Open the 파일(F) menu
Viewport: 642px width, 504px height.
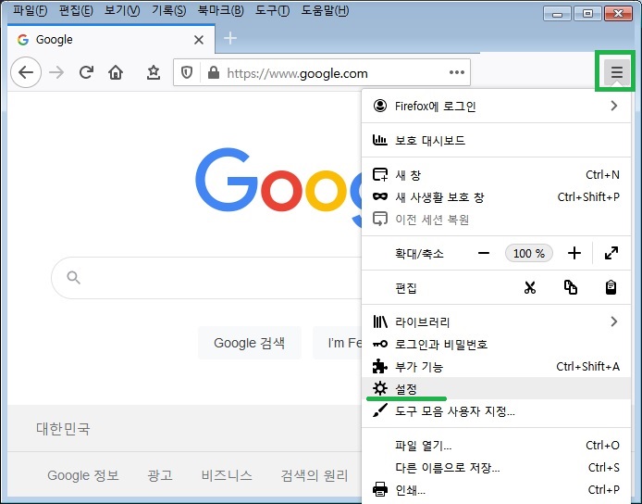coord(30,10)
